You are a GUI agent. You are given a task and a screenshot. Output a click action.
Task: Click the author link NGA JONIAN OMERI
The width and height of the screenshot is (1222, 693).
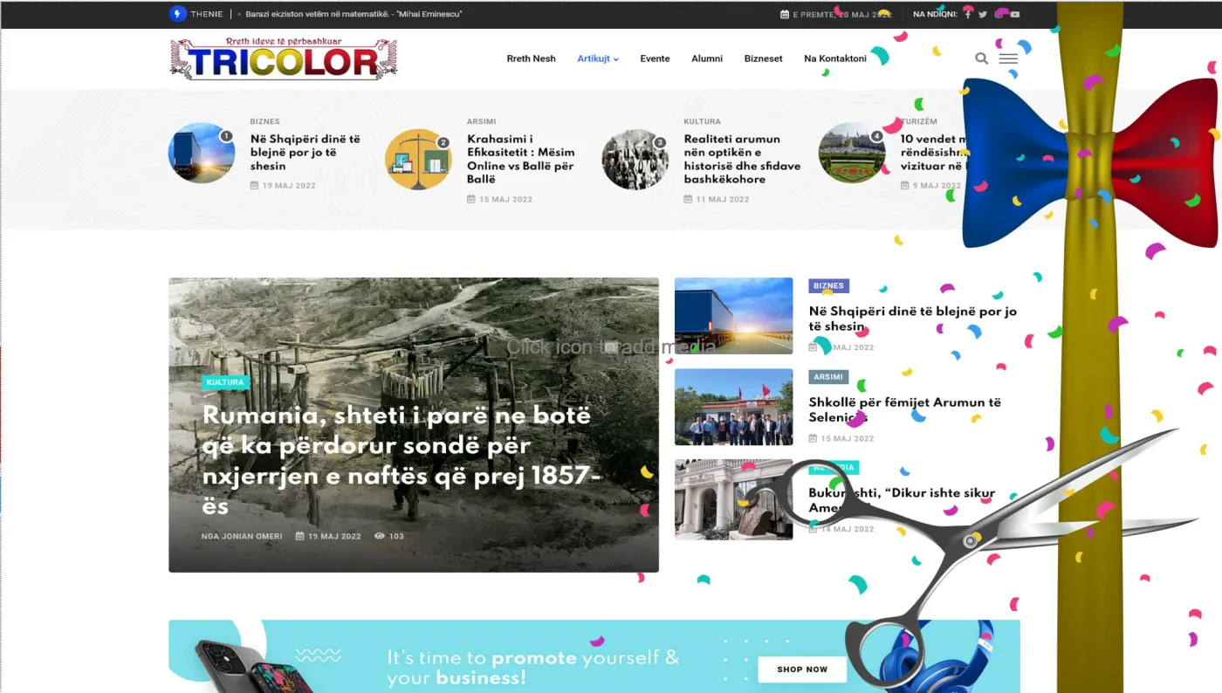[x=242, y=536]
